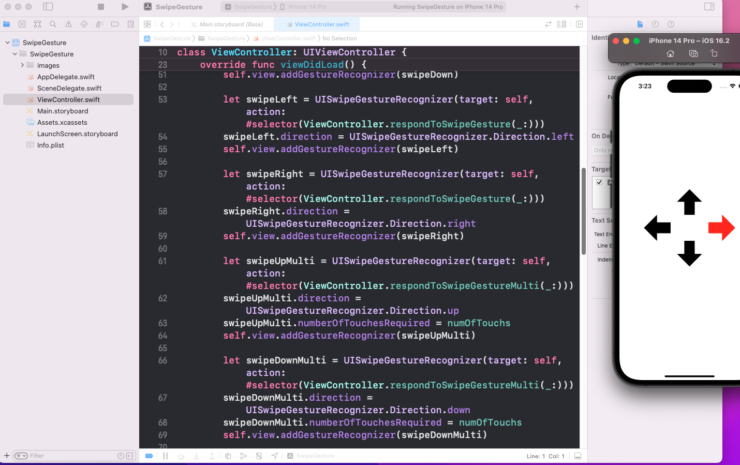The image size is (740, 465).
Task: Click the add file plus button
Action: [x=7, y=456]
